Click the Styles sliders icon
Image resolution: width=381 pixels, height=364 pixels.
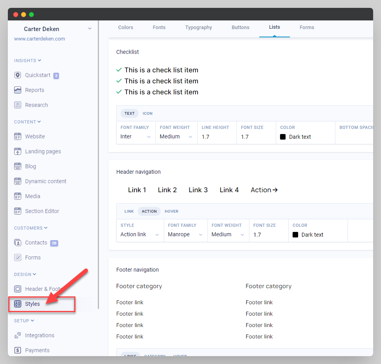point(17,304)
